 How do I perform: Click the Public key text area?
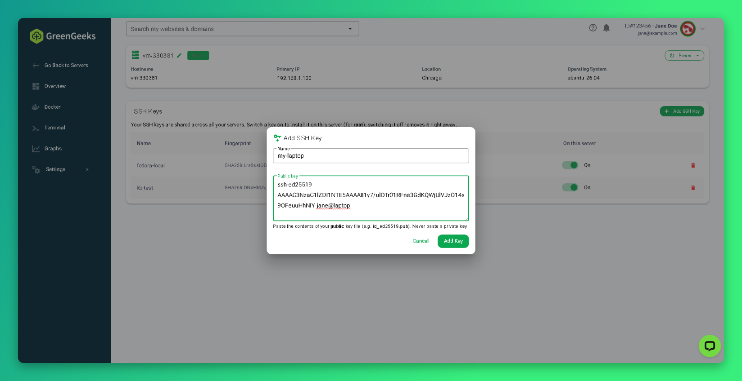[x=371, y=198]
